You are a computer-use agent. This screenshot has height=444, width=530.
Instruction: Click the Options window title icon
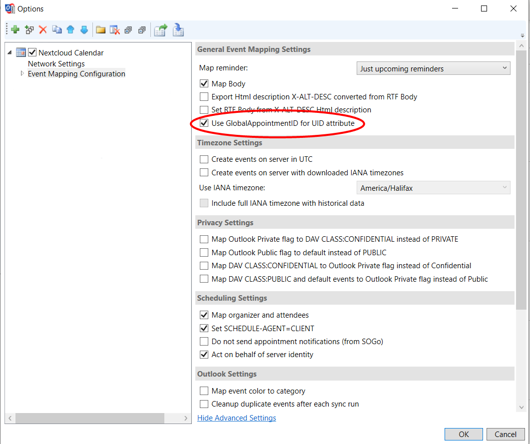click(x=10, y=8)
